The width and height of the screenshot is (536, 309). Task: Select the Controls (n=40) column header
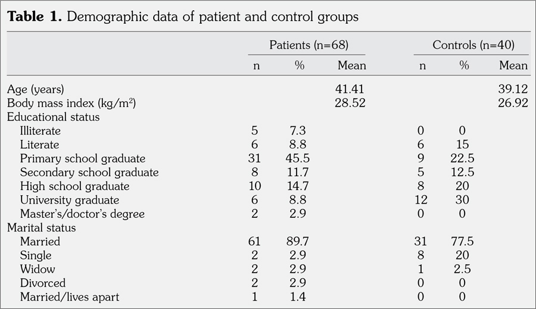tap(473, 45)
